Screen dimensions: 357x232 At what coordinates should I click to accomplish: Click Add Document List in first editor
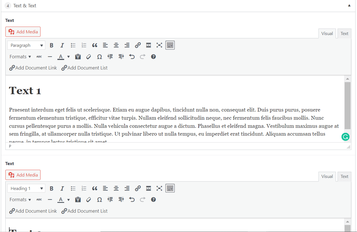[84, 68]
